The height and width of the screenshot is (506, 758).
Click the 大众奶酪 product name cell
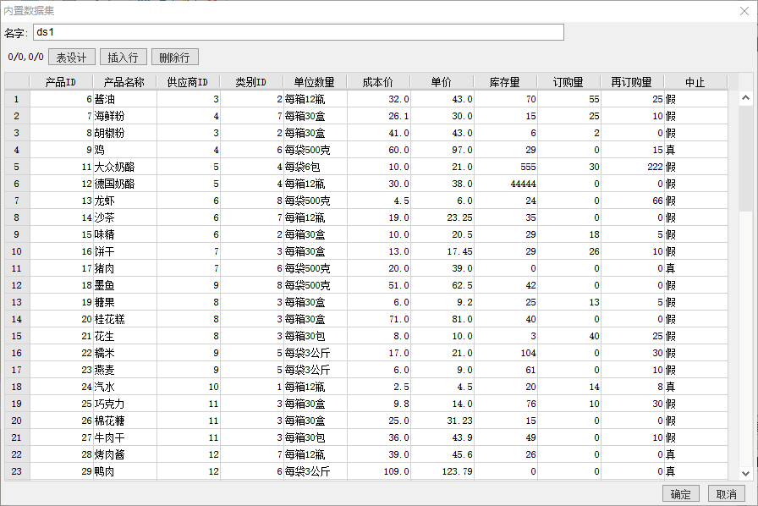point(124,167)
